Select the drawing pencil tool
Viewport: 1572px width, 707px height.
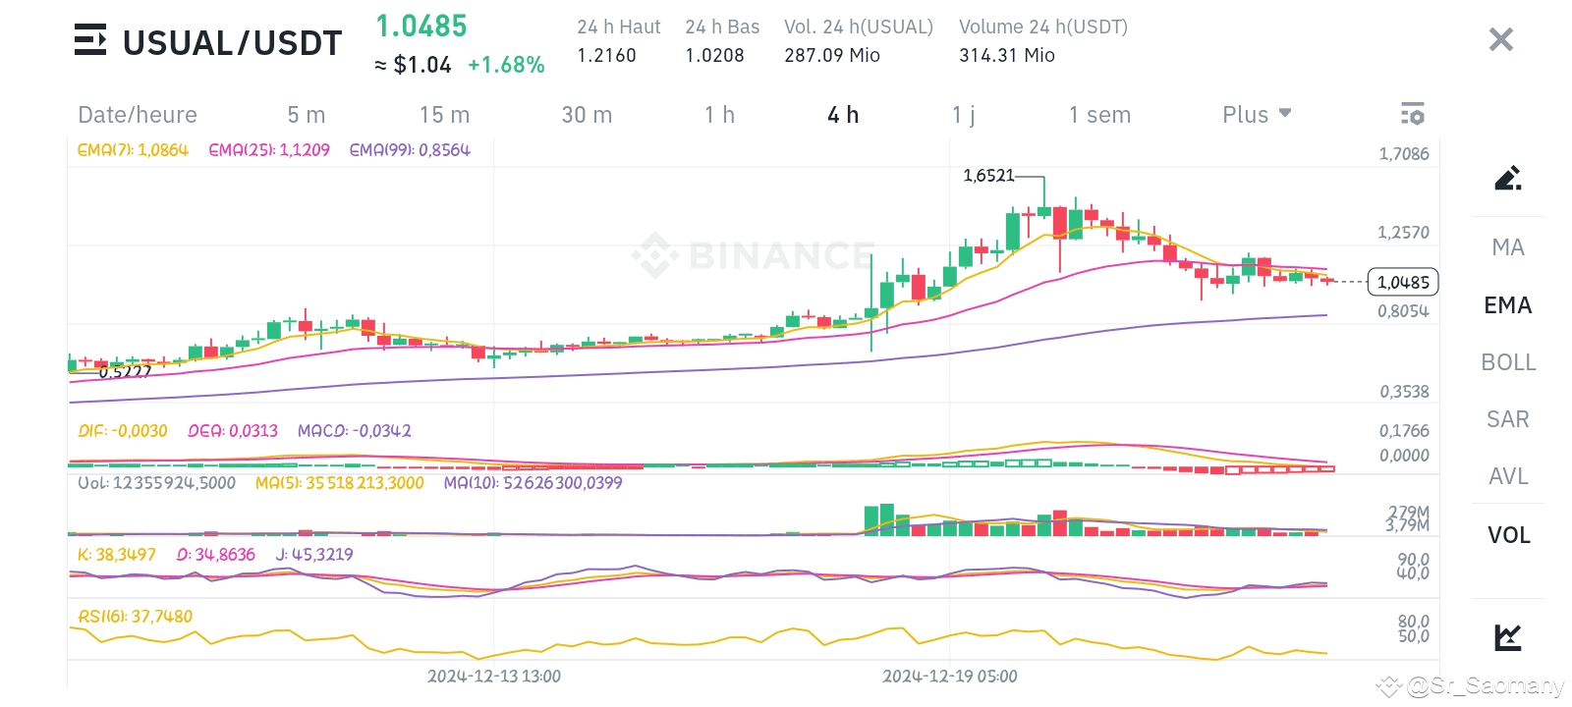(1508, 177)
